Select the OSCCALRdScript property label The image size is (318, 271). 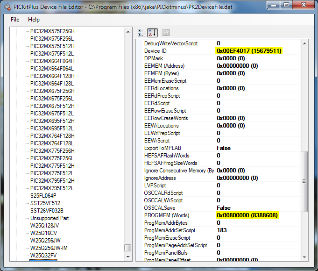[x=163, y=193]
